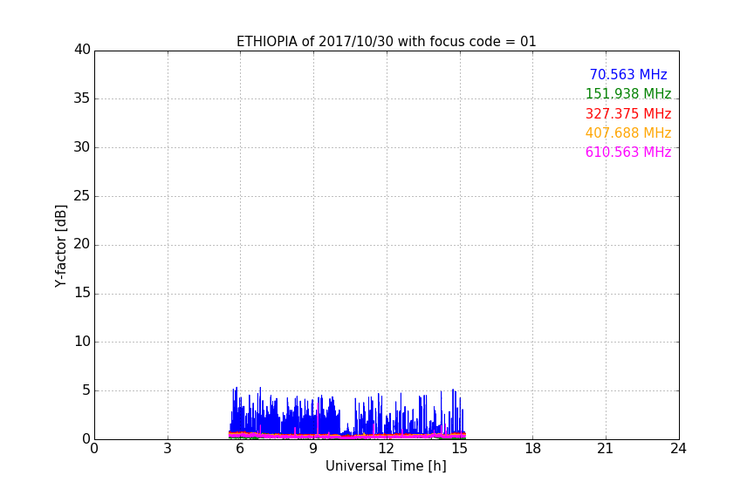
Task: Click the y-axis tick value 10
Action: [82, 342]
